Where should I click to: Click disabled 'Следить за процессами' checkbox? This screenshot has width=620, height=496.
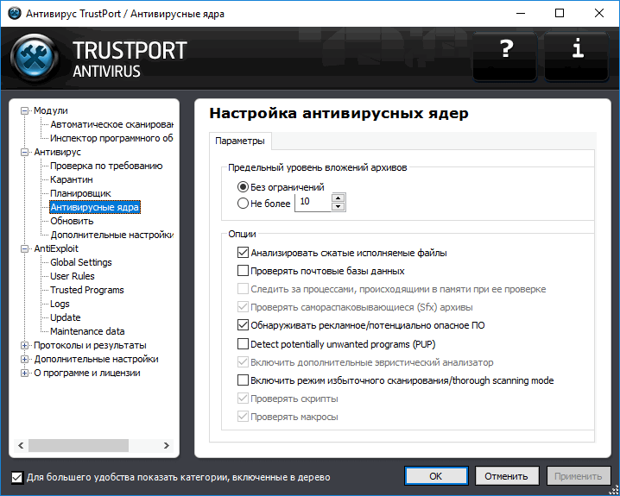[243, 289]
